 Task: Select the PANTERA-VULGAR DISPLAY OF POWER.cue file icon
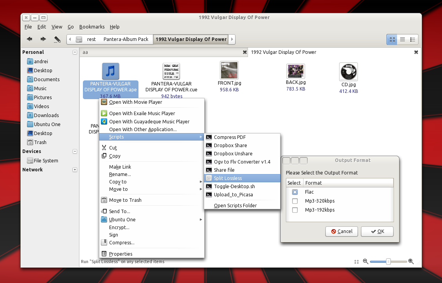(x=171, y=71)
